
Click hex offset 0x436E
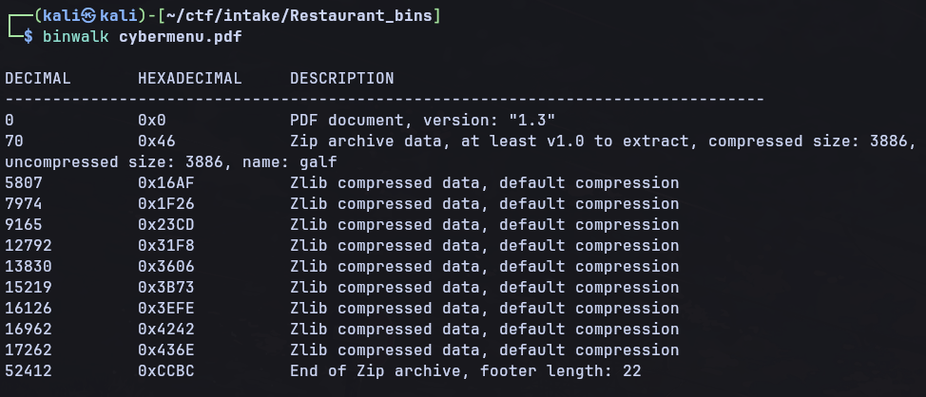point(166,350)
